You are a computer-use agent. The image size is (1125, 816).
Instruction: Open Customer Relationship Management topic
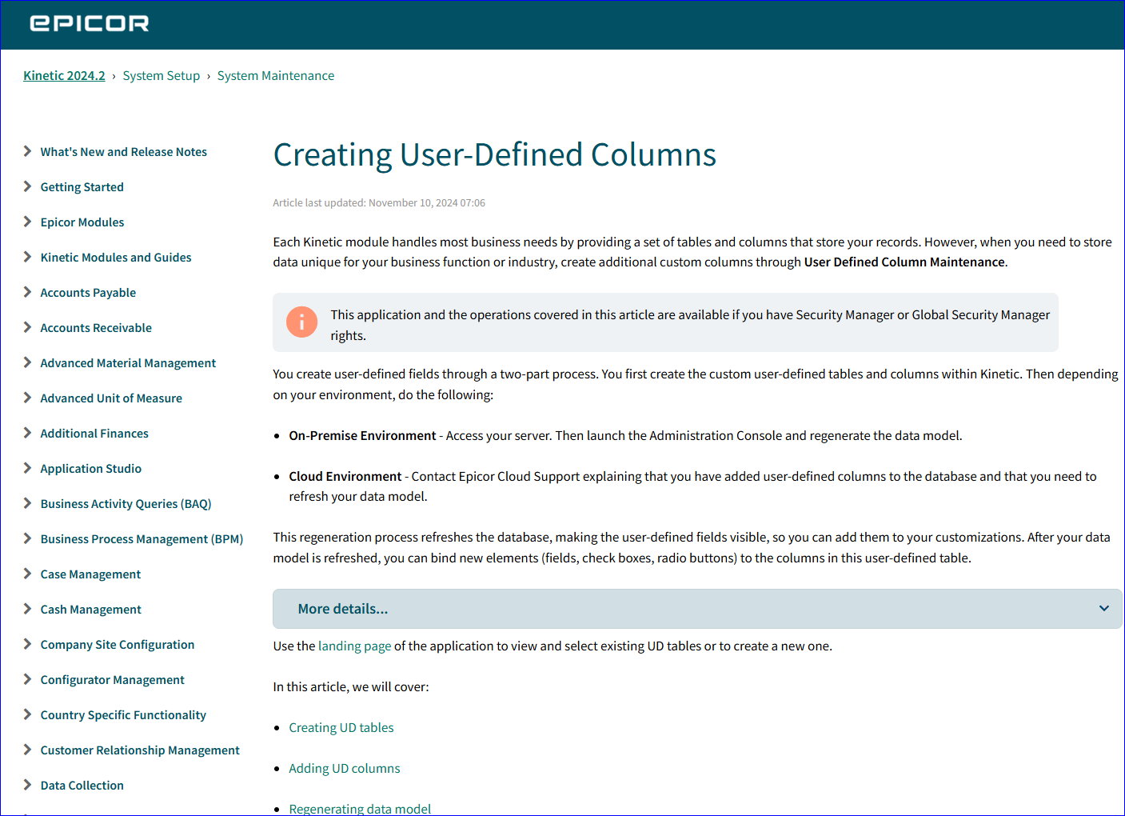click(x=140, y=750)
